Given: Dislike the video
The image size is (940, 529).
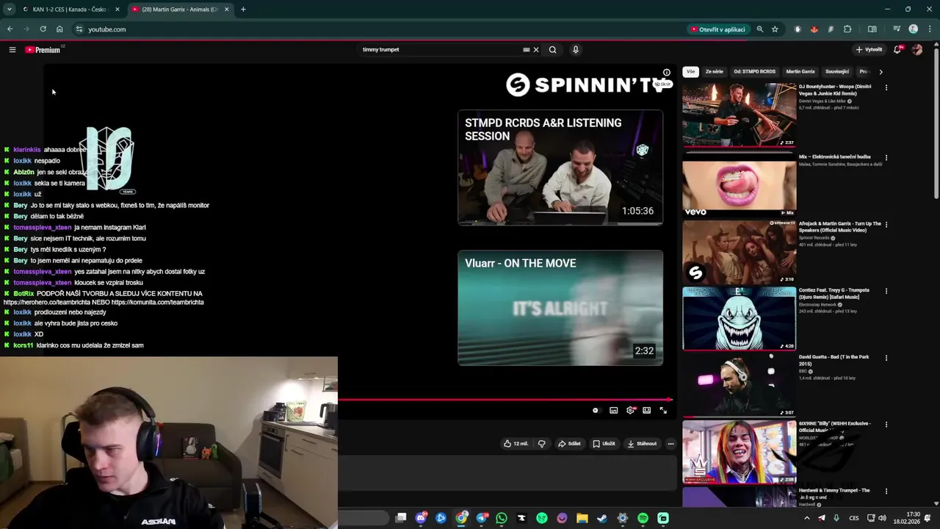Looking at the screenshot, I should point(542,444).
